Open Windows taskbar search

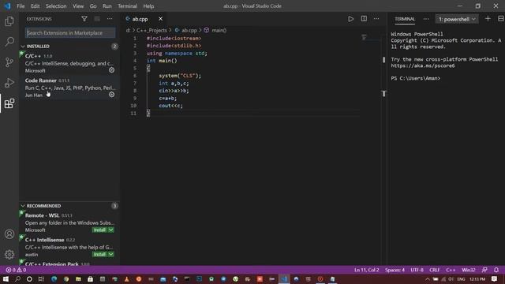point(17,278)
